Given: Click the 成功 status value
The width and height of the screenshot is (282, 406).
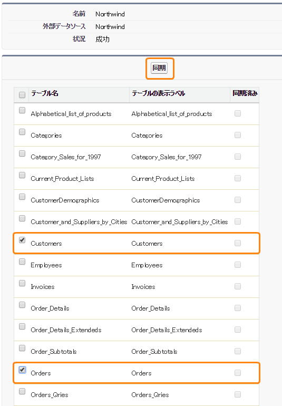Looking at the screenshot, I should click(103, 40).
